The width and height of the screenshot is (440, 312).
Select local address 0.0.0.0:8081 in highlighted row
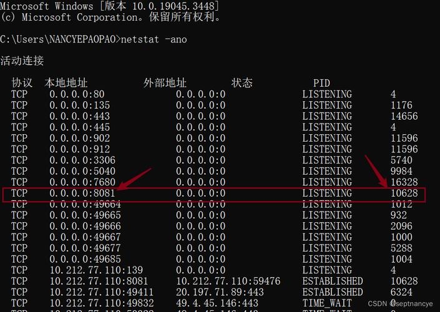(x=82, y=193)
